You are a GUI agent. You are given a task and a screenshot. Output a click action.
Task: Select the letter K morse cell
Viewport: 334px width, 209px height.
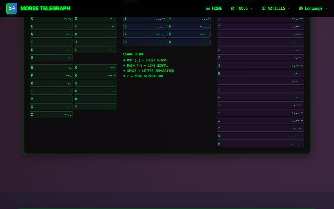tap(51, 50)
